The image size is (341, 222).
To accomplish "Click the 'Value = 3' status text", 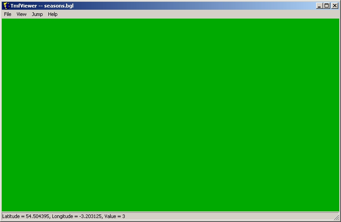I will [115, 216].
